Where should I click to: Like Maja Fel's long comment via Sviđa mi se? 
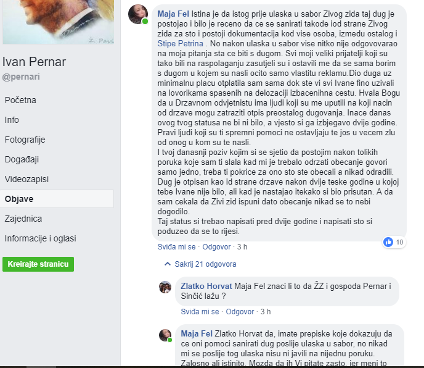pyautogui.click(x=176, y=247)
